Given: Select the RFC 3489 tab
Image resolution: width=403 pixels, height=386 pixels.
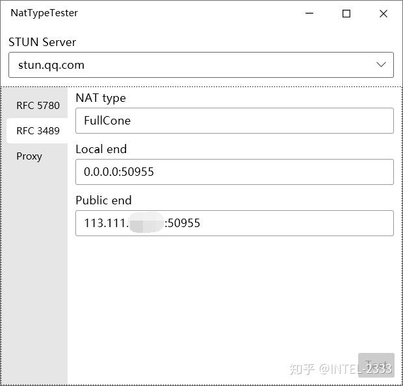Looking at the screenshot, I should pos(38,130).
